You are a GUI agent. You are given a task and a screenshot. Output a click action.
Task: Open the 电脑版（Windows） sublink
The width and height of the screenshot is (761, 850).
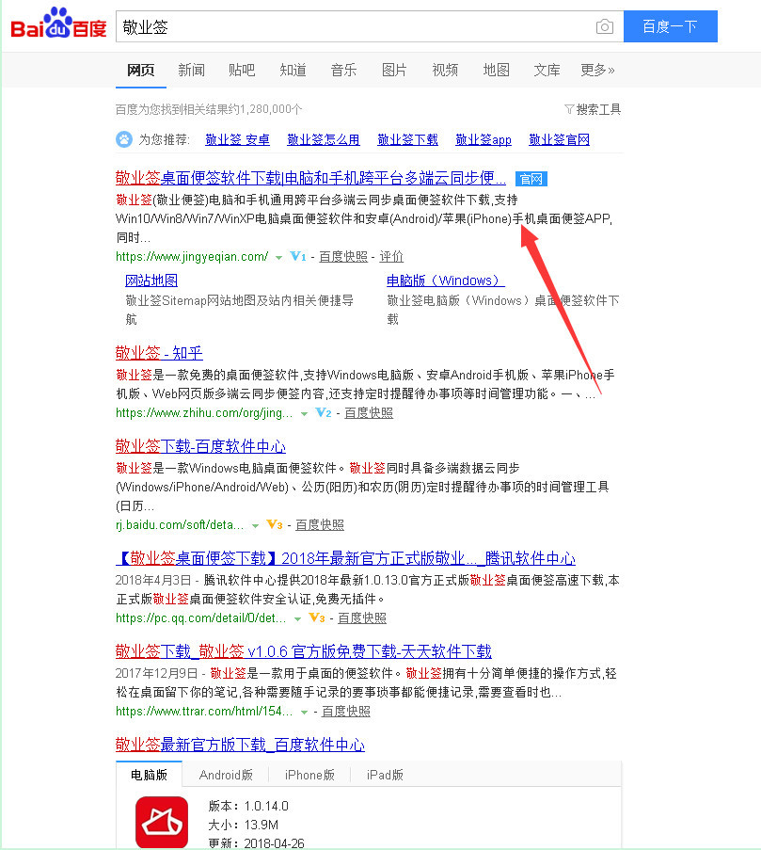pos(445,281)
